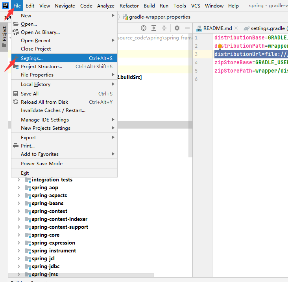Click the IntelliJ IDEA logo icon
Screen dimensions: 288x282
point(6,6)
